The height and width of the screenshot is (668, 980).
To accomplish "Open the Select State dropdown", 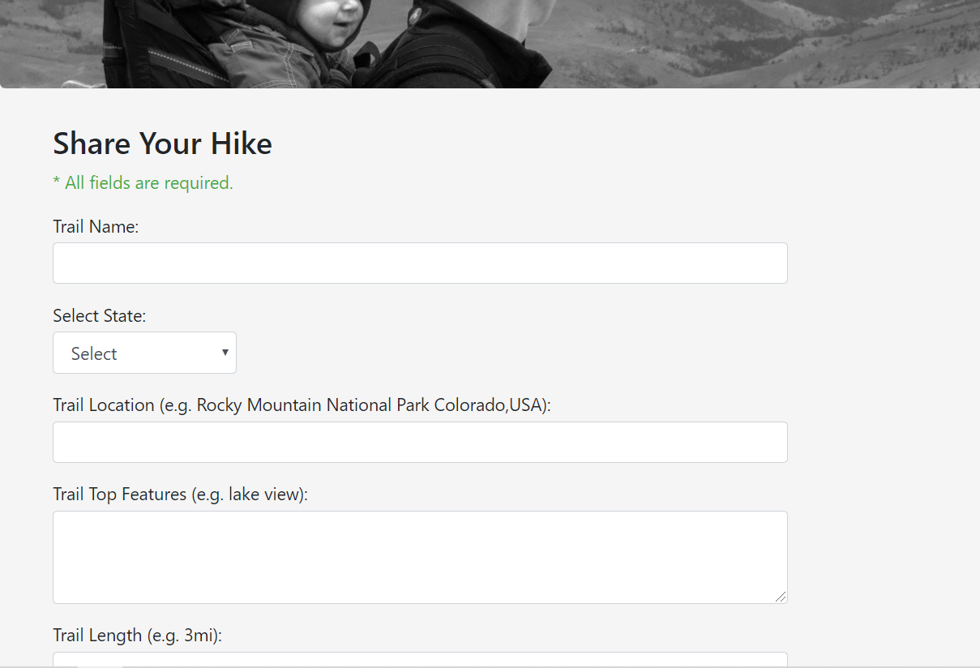I will click(x=144, y=353).
